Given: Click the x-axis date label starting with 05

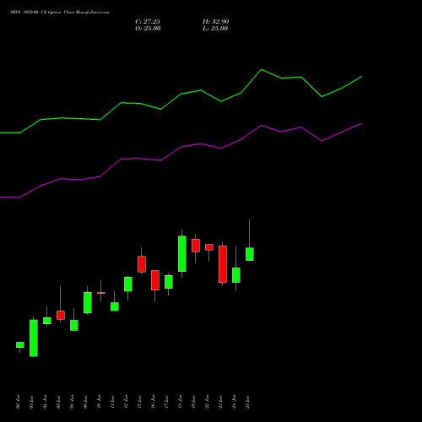Looking at the screenshot, I should click(58, 402).
